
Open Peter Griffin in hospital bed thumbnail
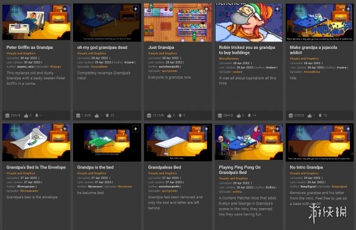point(37,23)
